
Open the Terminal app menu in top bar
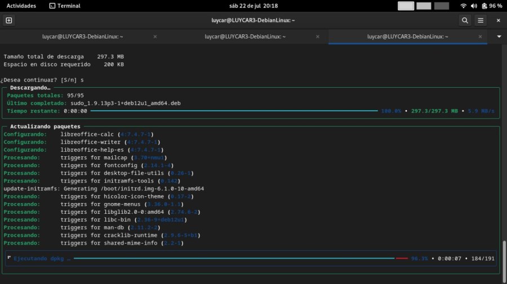(x=65, y=6)
